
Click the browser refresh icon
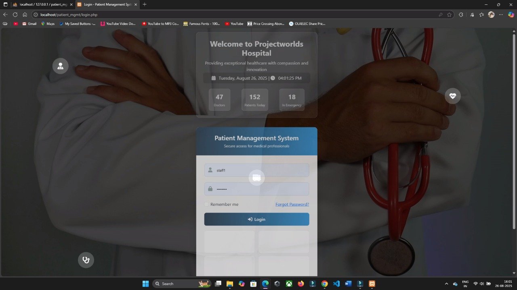click(15, 14)
